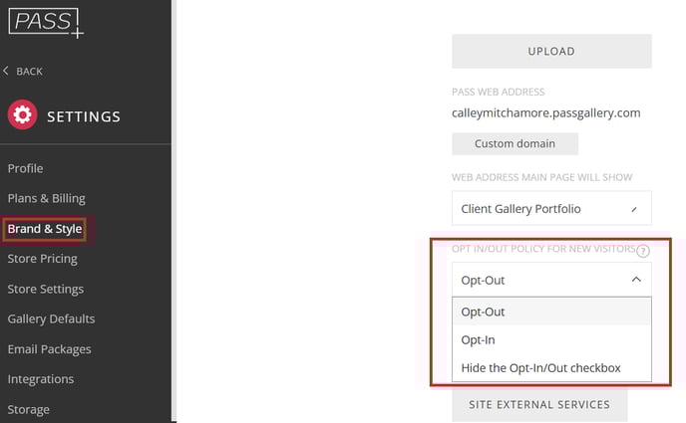Open the Profile settings section
686x423 pixels.
pyautogui.click(x=25, y=168)
